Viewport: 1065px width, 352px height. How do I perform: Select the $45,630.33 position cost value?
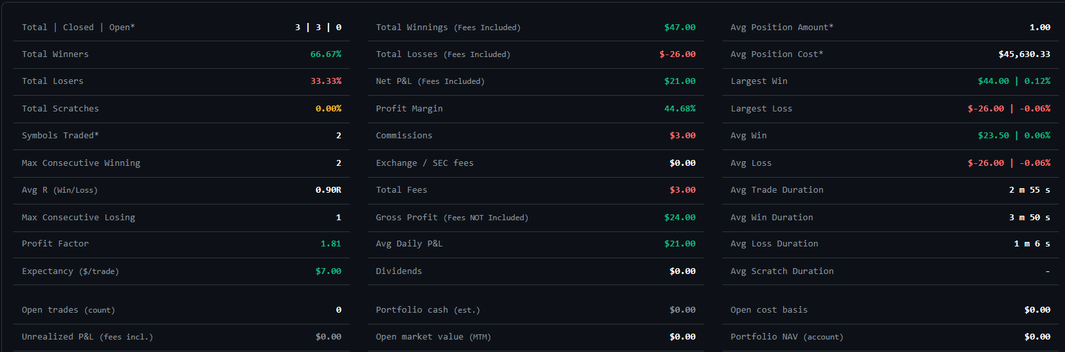point(1024,54)
